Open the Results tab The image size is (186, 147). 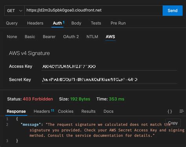tap(88, 111)
